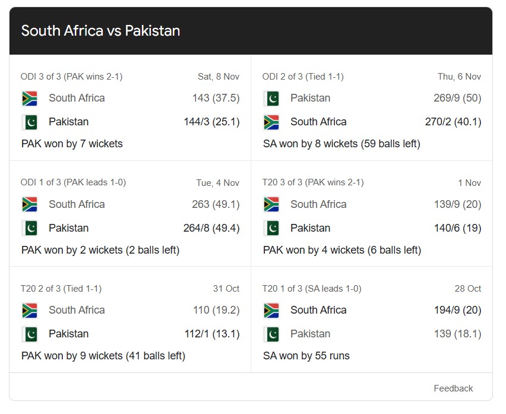Click the South Africa vs Pakistan title
The height and width of the screenshot is (414, 506).
[101, 31]
